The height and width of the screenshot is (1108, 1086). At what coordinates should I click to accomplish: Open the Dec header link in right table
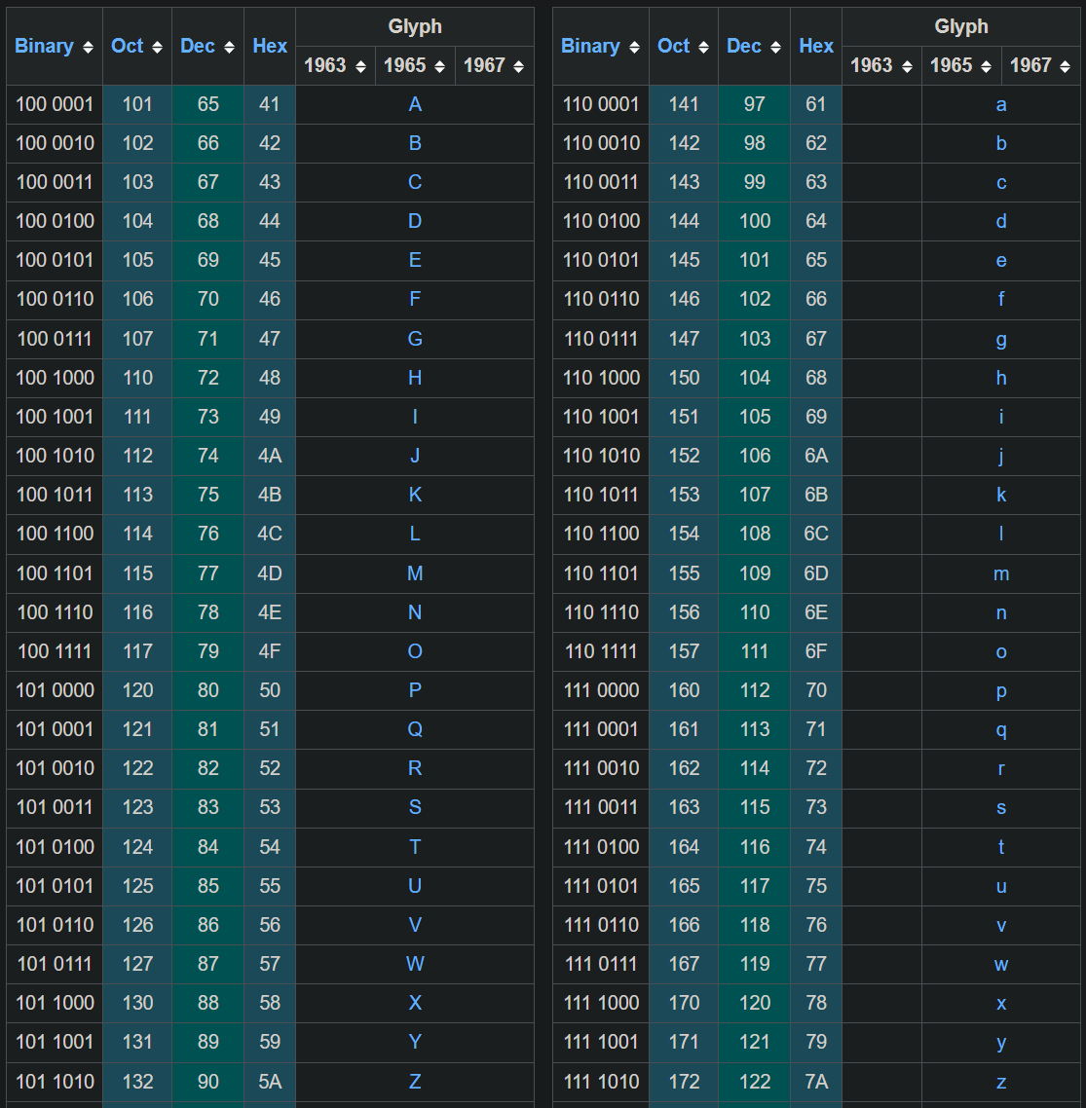point(744,46)
